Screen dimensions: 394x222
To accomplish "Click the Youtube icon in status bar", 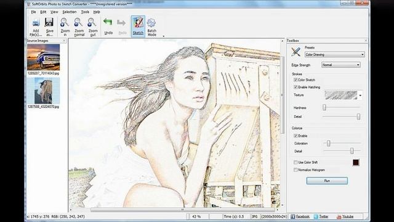I will 339,216.
